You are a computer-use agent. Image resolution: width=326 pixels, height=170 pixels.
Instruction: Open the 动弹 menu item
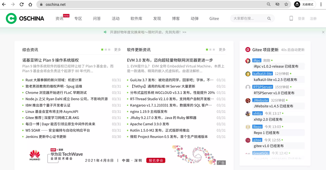195,19
